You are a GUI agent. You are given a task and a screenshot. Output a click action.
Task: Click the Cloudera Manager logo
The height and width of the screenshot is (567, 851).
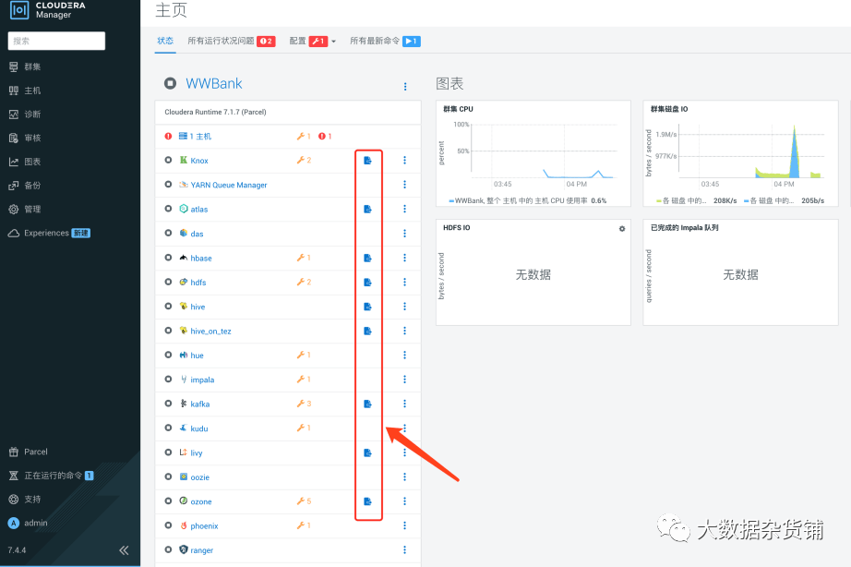[48, 10]
